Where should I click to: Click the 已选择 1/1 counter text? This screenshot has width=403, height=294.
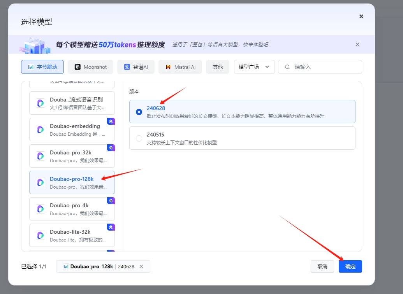(34, 266)
